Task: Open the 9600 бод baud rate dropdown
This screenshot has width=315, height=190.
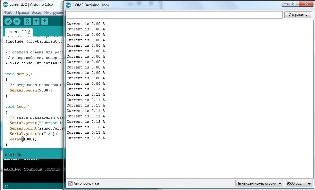Action: point(299,183)
